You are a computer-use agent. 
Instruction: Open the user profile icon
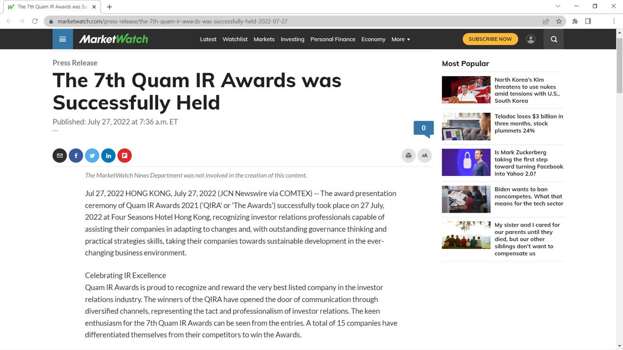(531, 39)
